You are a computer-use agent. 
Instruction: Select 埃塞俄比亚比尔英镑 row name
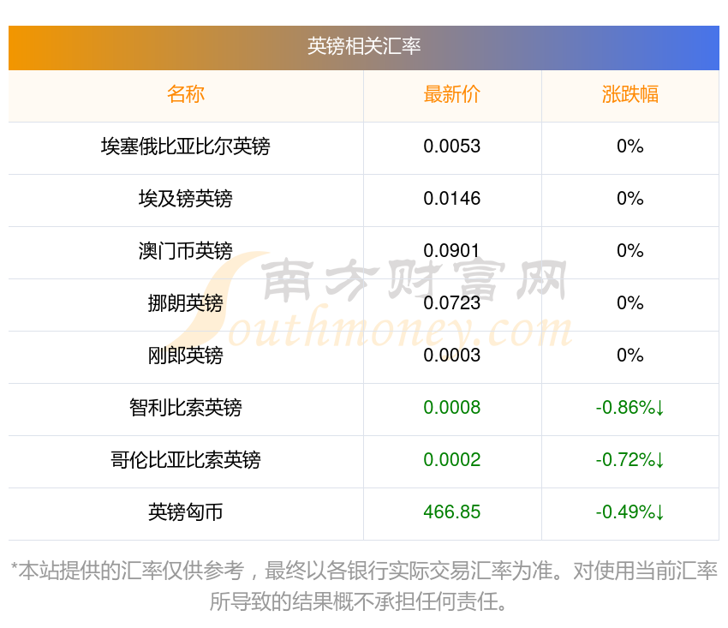[x=185, y=147]
